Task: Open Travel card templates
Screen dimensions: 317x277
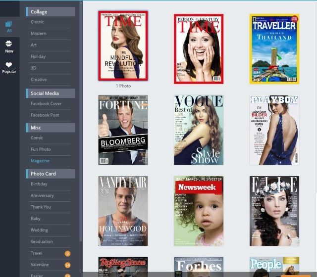Action: (x=36, y=253)
